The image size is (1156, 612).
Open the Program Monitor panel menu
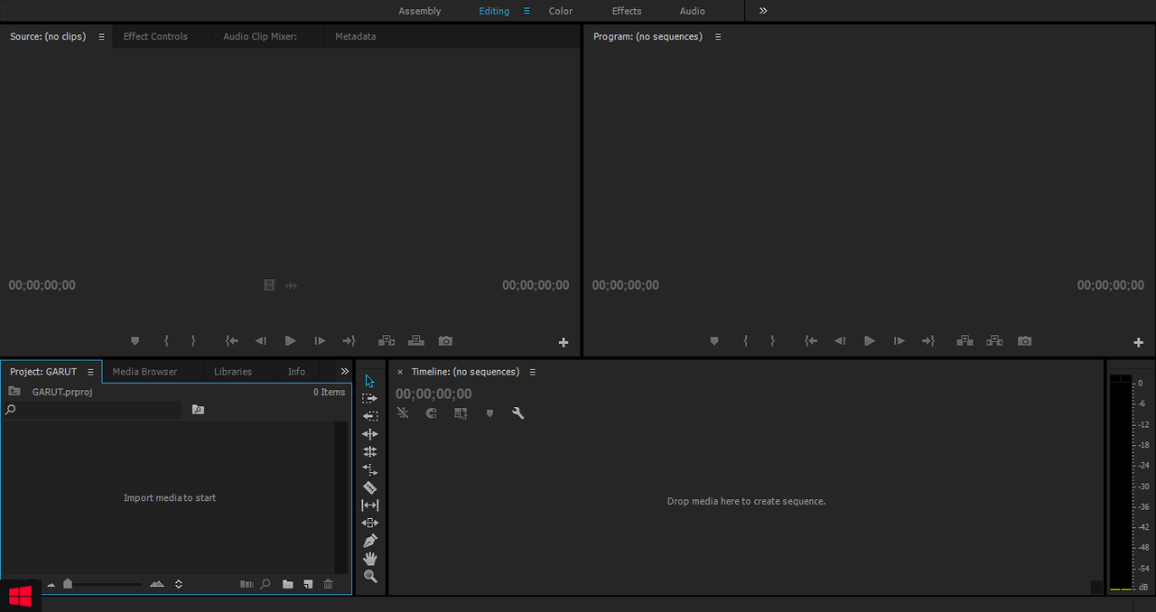pos(718,37)
